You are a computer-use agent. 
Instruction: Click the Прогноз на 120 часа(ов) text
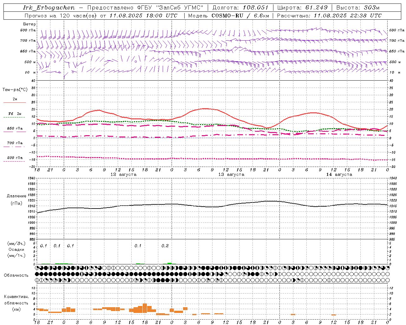click(x=61, y=16)
